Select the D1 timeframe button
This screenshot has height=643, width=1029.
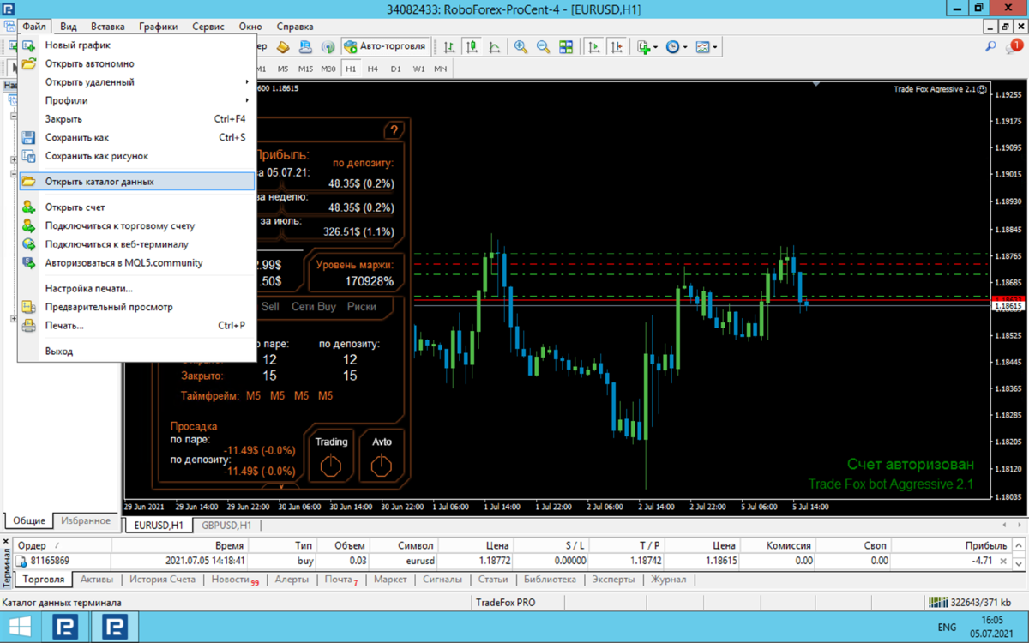coord(395,69)
